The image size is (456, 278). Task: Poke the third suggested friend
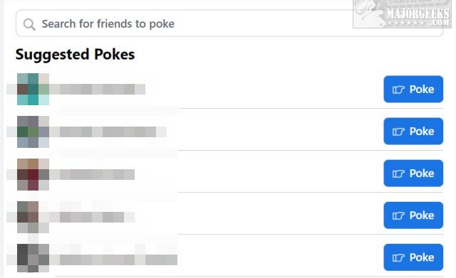[x=413, y=173]
